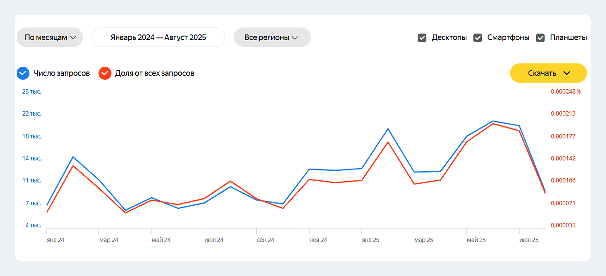Click the 25 тыс. left axis label
Viewport: 606px width, 276px height.
pos(32,92)
